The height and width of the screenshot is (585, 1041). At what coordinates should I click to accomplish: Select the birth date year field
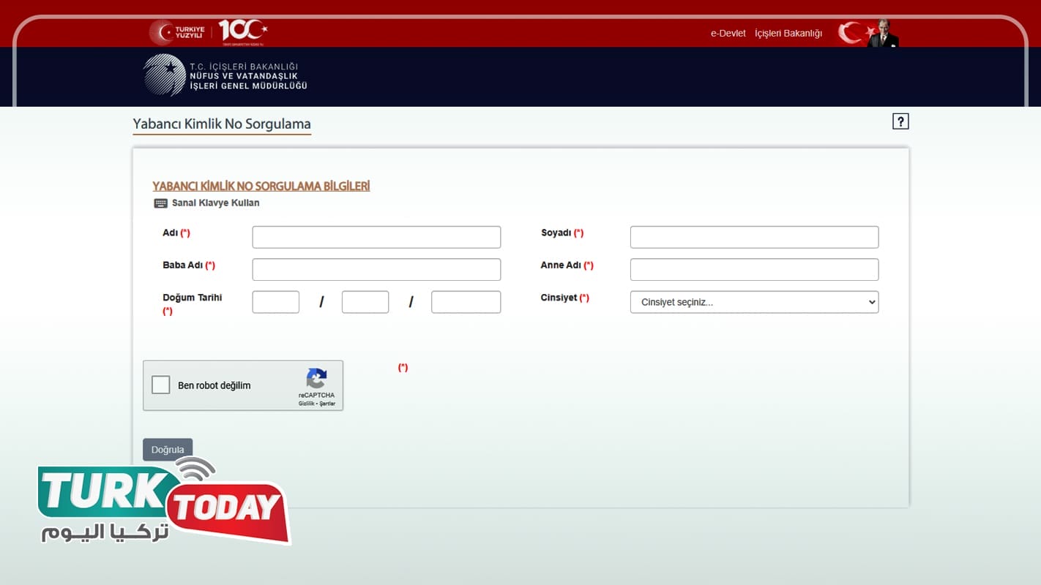coord(466,302)
